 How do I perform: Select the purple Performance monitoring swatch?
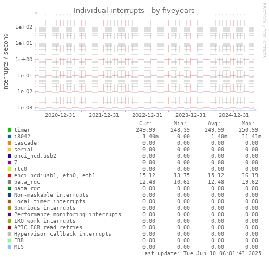(9, 214)
